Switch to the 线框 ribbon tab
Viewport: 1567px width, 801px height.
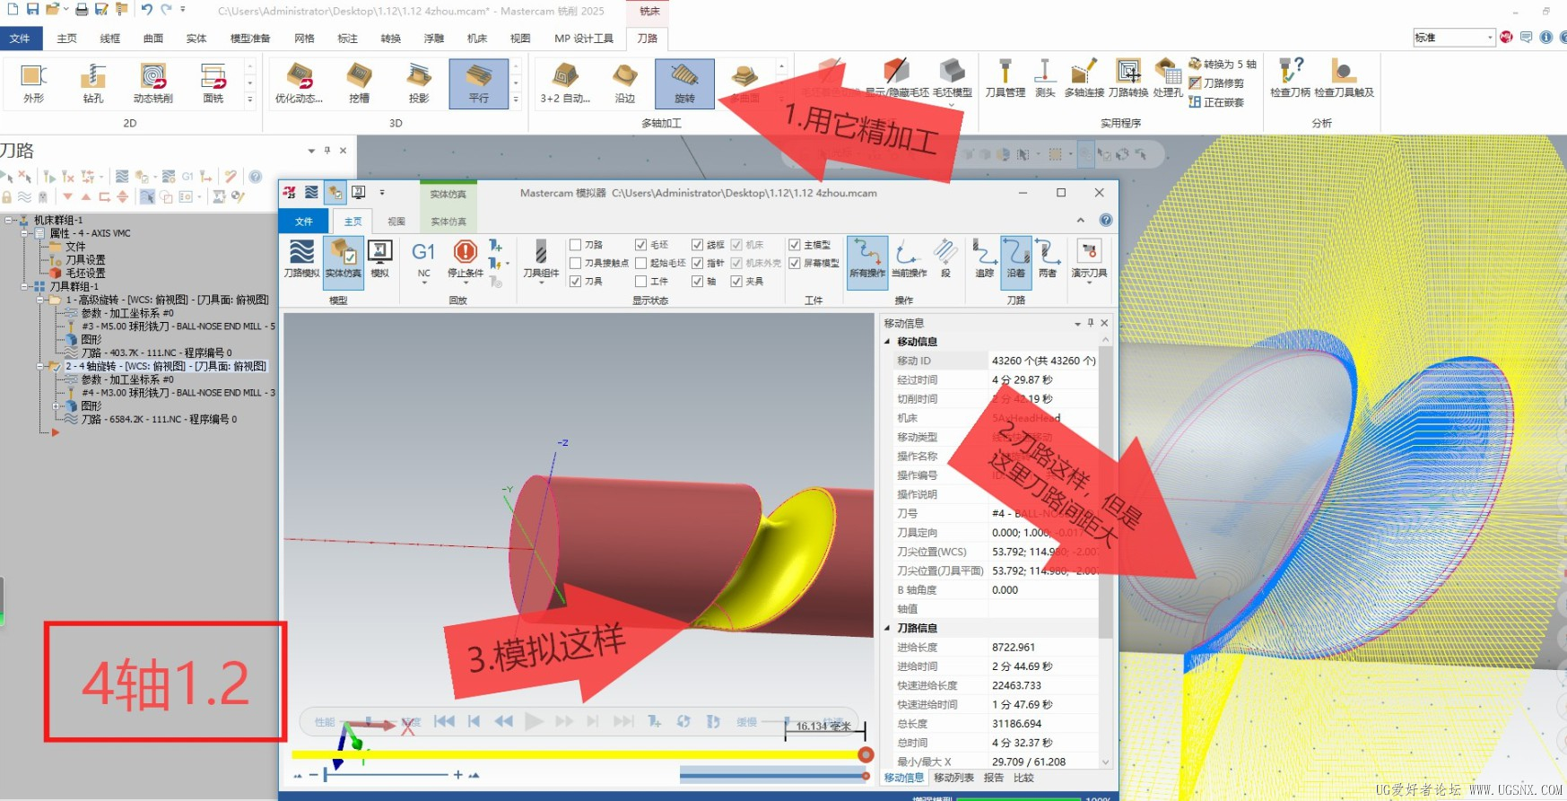click(109, 39)
